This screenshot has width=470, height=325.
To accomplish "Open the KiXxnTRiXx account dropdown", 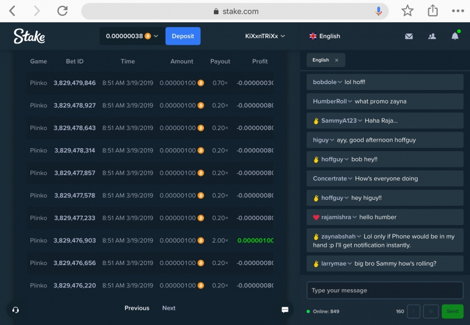I will [265, 36].
